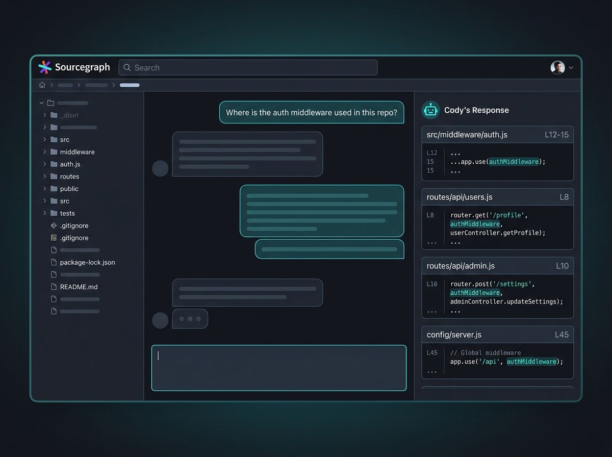The width and height of the screenshot is (612, 457).
Task: Select the public folder name
Action: click(x=69, y=189)
